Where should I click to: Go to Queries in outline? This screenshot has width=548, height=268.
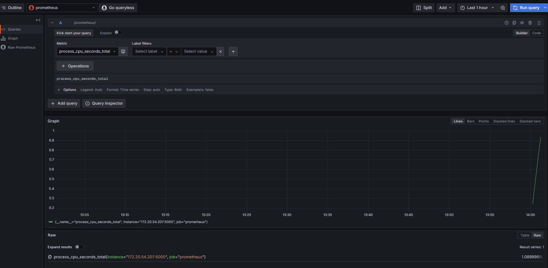pos(14,30)
